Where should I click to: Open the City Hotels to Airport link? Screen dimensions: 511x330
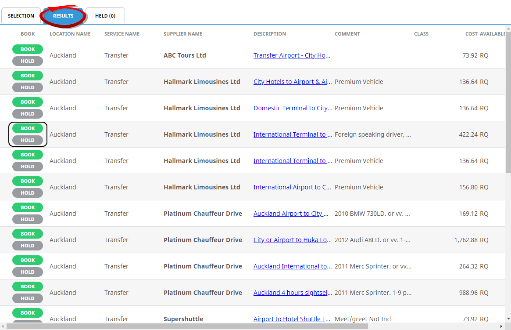click(293, 82)
